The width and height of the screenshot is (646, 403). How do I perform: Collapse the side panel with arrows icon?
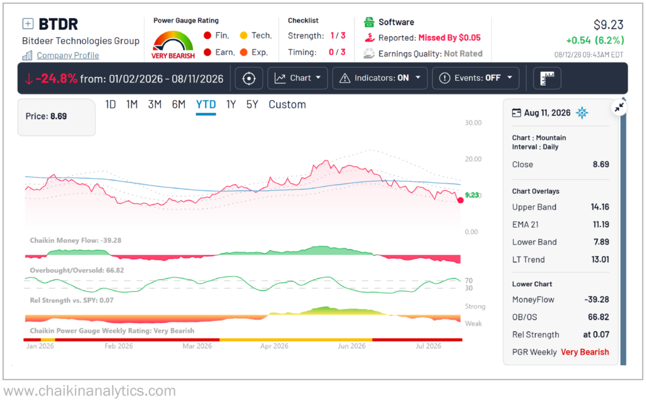[620, 108]
